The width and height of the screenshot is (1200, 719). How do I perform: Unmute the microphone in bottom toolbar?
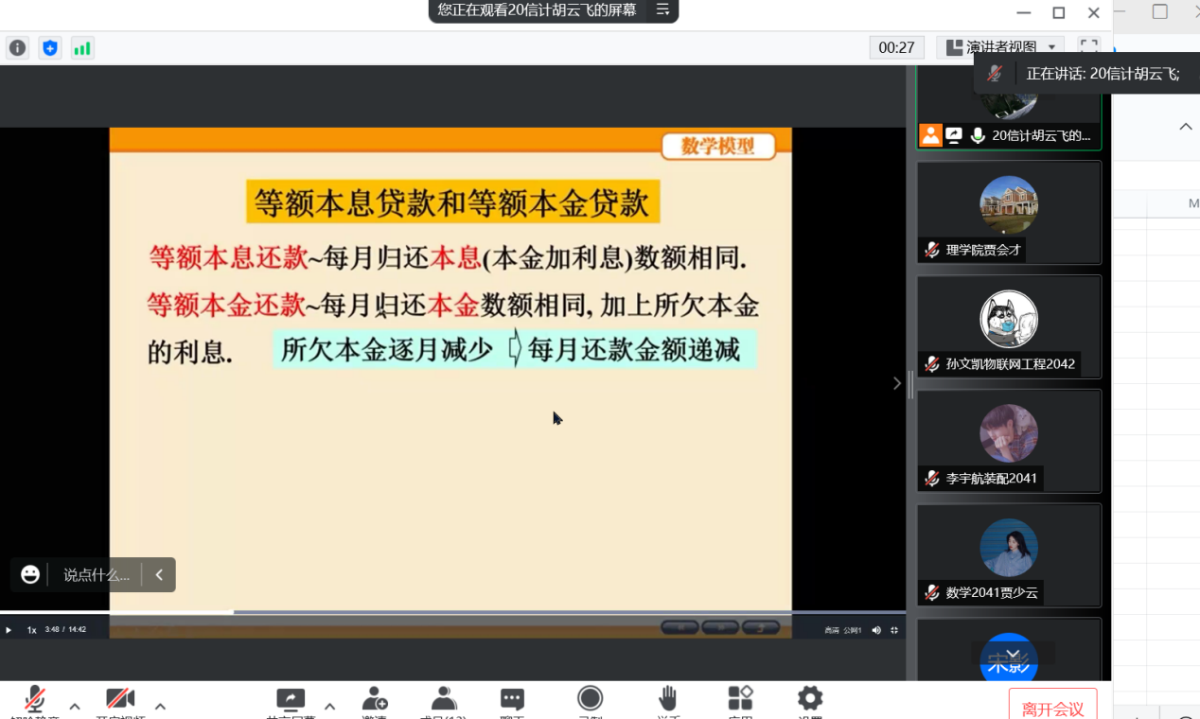click(35, 701)
